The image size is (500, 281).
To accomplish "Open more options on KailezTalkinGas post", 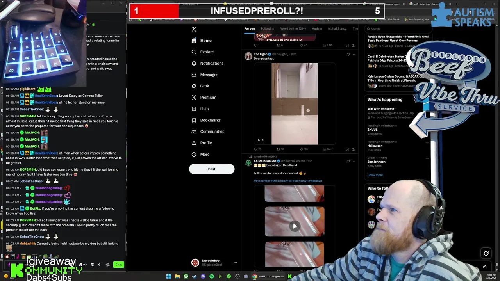I will coord(353,161).
